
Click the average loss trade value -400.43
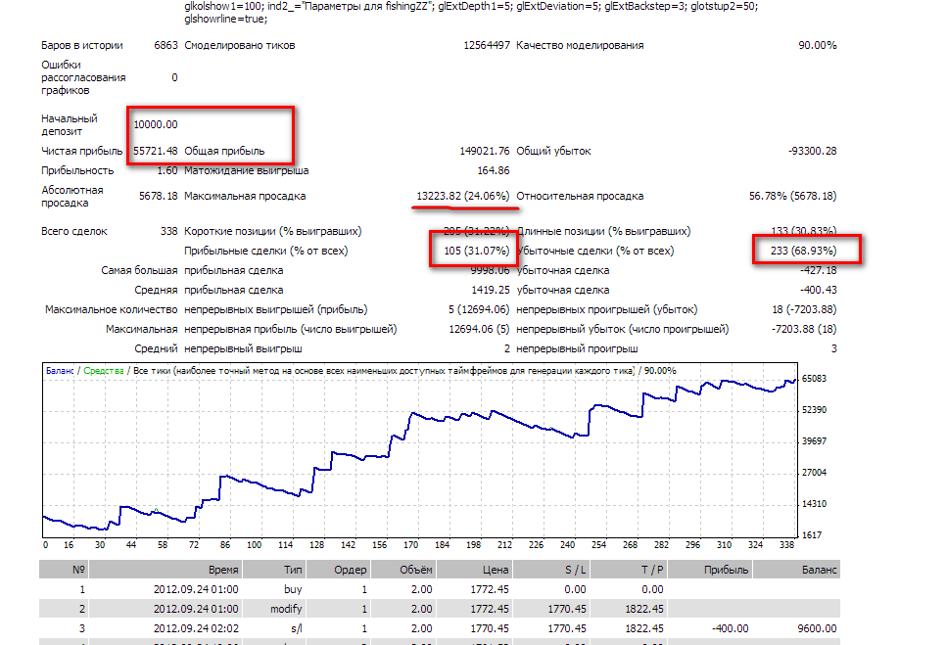click(x=819, y=290)
